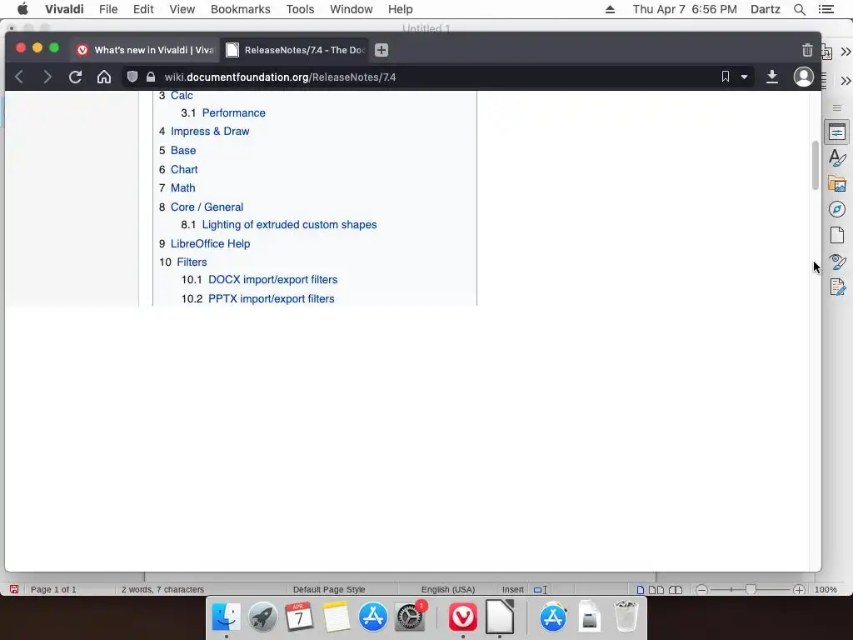This screenshot has width=853, height=640.
Task: Open the LibreOffice sidebar settings hamburger menu
Action: tap(837, 107)
